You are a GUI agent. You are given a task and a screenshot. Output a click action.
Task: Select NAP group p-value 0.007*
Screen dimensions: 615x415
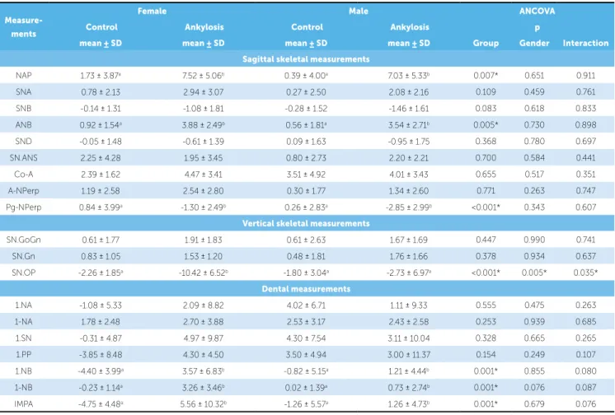coord(486,75)
